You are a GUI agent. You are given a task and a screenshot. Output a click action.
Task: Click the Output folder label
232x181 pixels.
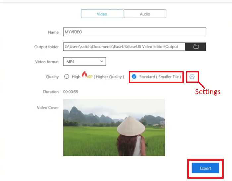(46, 47)
